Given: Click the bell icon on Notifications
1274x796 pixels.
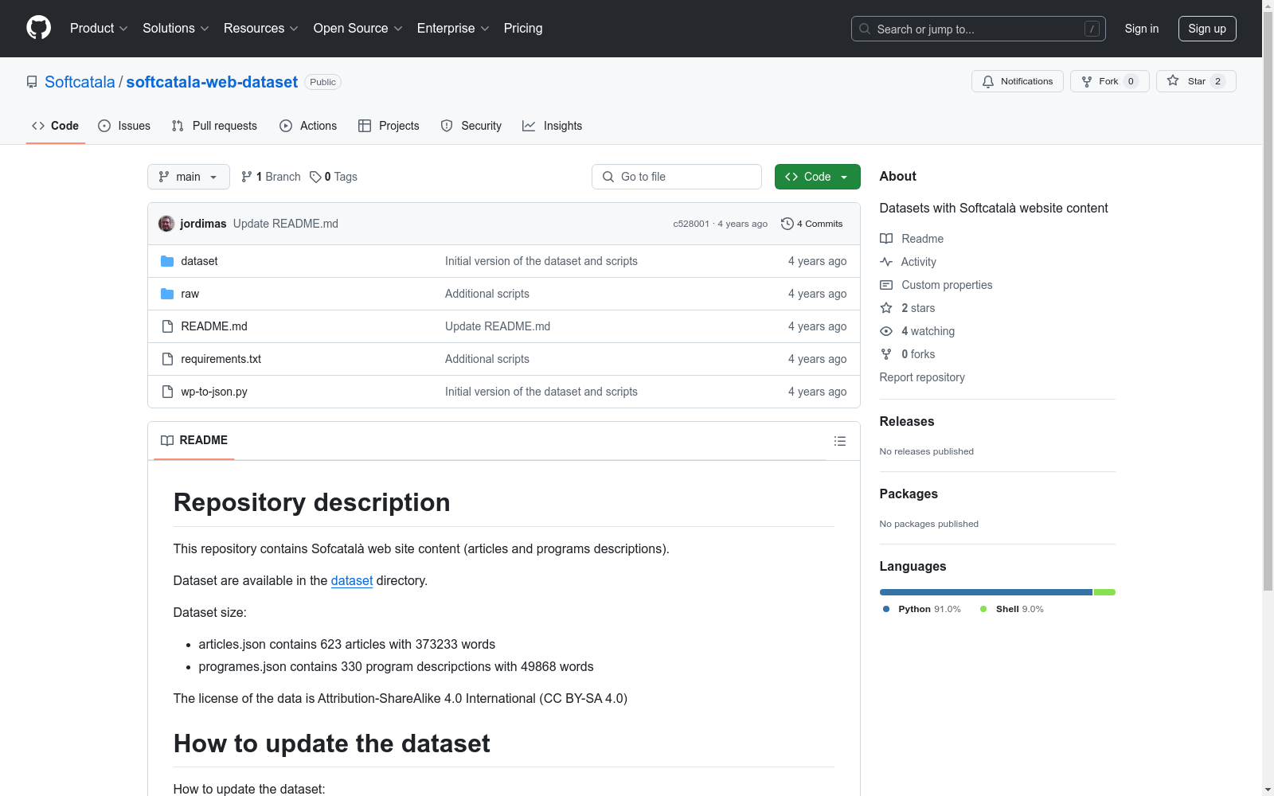Looking at the screenshot, I should [988, 81].
